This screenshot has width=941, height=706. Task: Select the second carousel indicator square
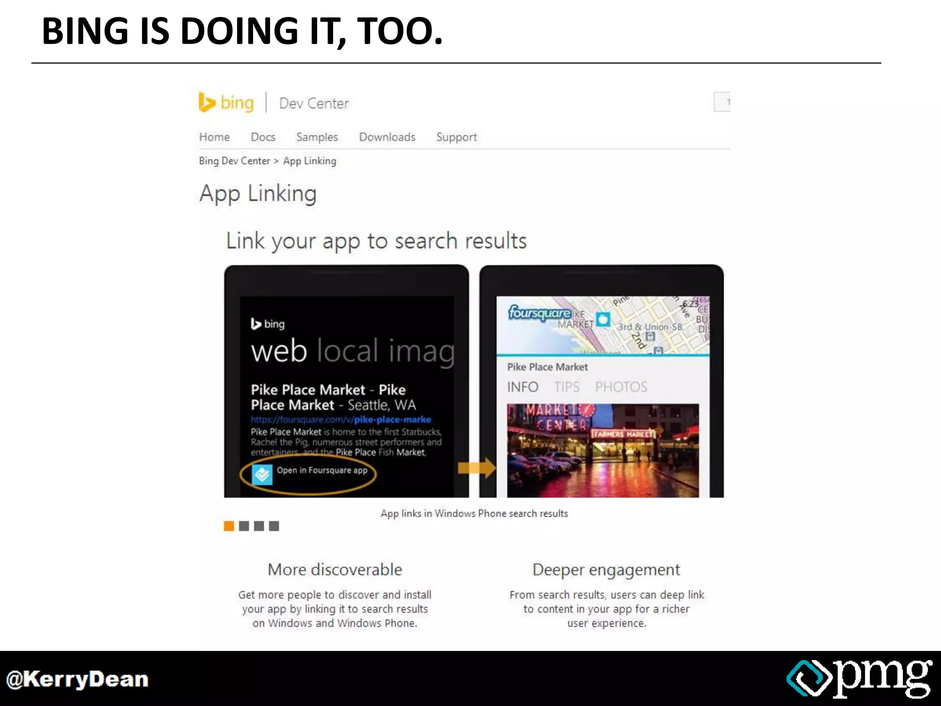[x=244, y=526]
